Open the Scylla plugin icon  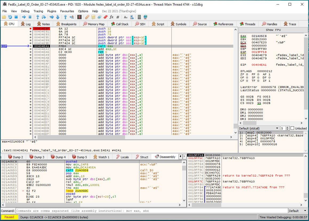point(79,17)
